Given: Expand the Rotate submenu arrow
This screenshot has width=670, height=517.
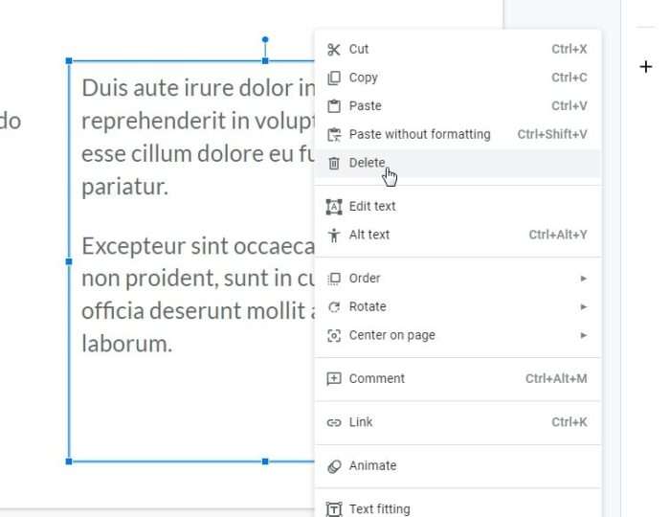Looking at the screenshot, I should [x=583, y=306].
